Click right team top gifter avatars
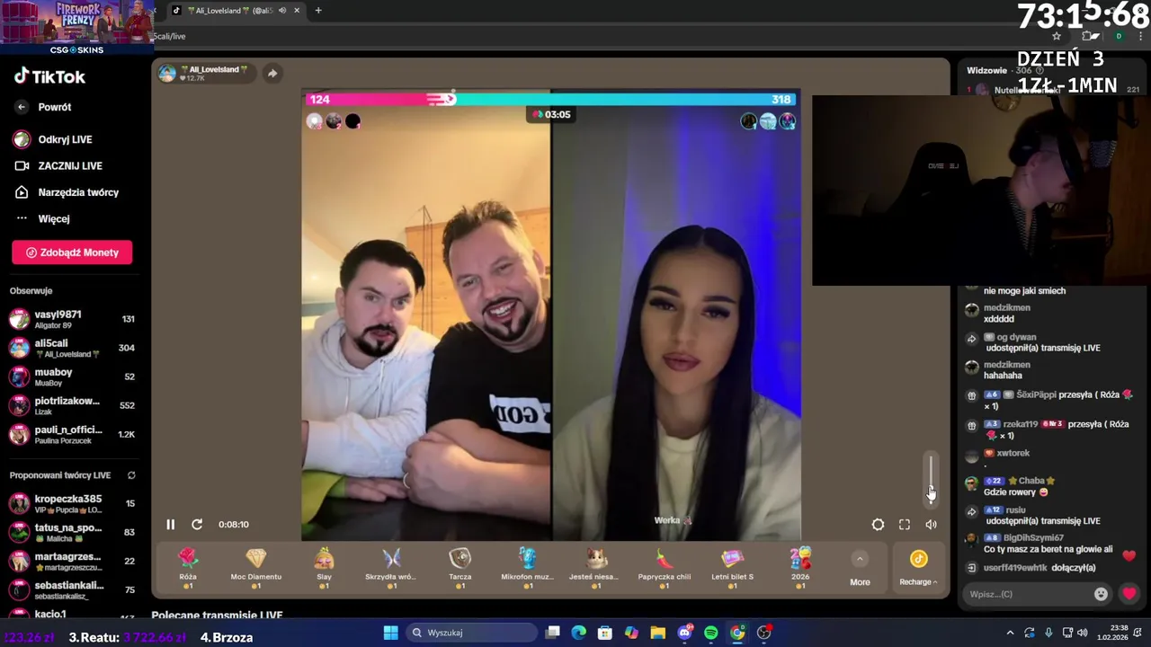 click(x=768, y=121)
